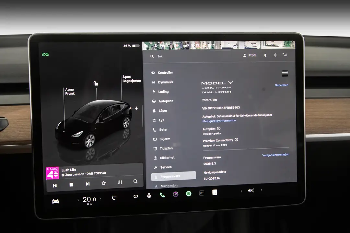Open the Tidsplan settings
Viewport: 350px width, 233px height.
click(x=163, y=148)
